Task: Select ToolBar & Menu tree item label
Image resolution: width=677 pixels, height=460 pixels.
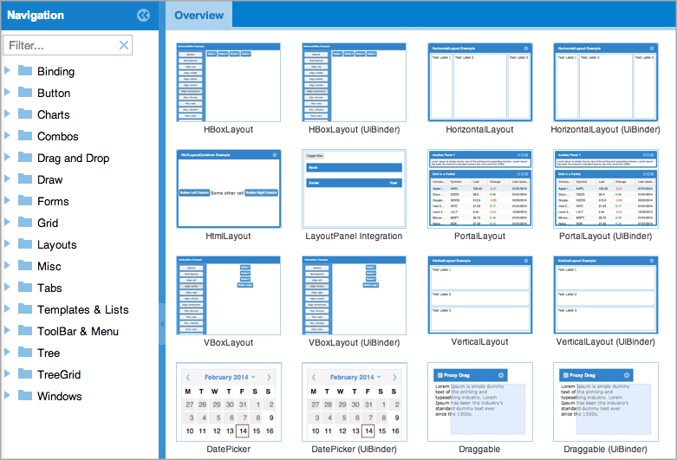Action: coord(78,331)
